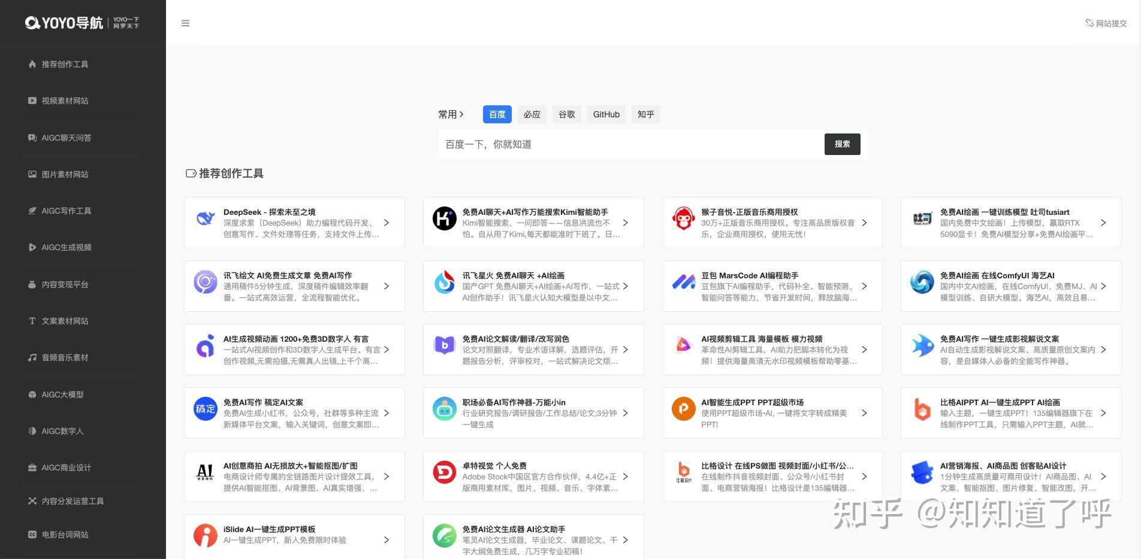Click the 稿定 blue round icon
The image size is (1141, 559).
(206, 409)
